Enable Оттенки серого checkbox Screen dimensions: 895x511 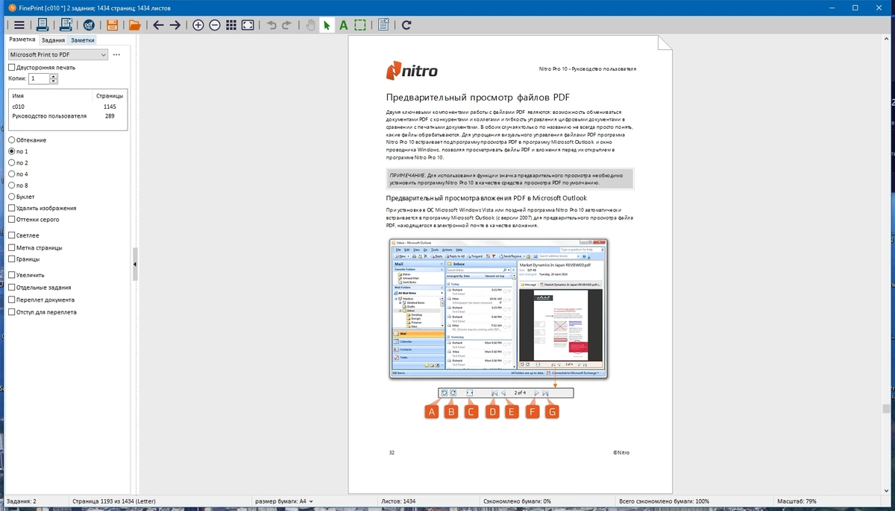coord(11,220)
